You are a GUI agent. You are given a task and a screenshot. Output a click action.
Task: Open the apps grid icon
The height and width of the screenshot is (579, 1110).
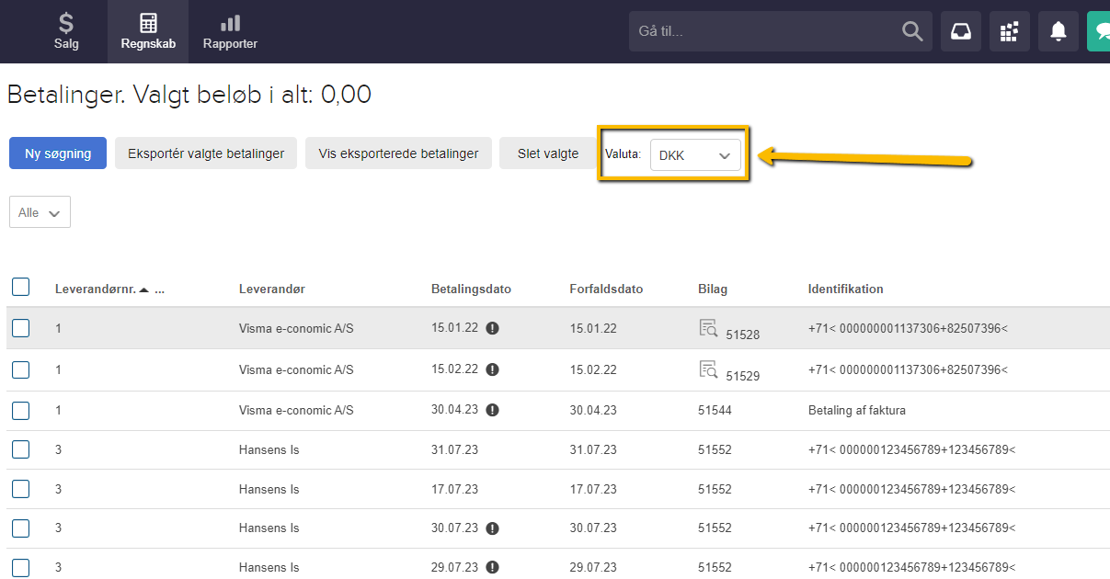click(1009, 31)
